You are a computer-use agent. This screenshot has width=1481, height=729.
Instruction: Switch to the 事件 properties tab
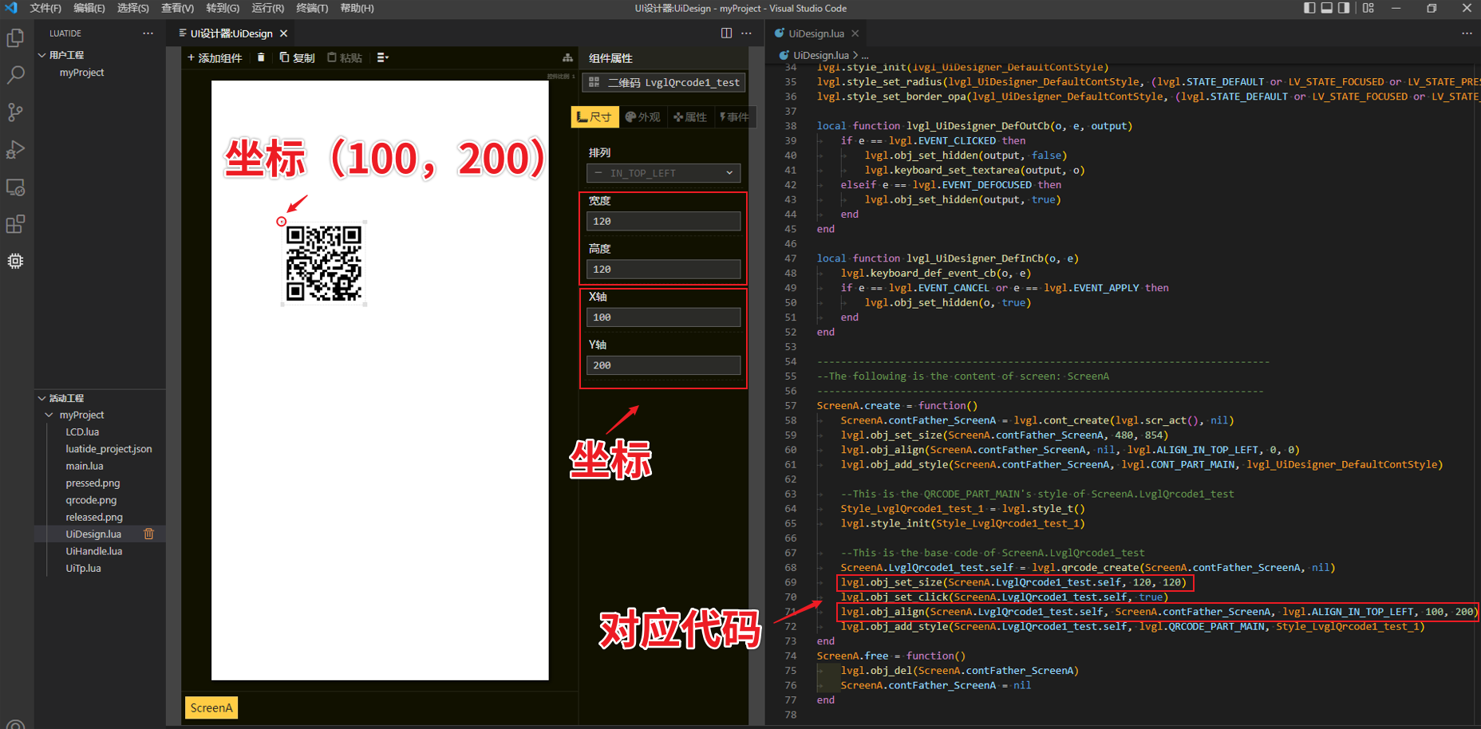[735, 116]
